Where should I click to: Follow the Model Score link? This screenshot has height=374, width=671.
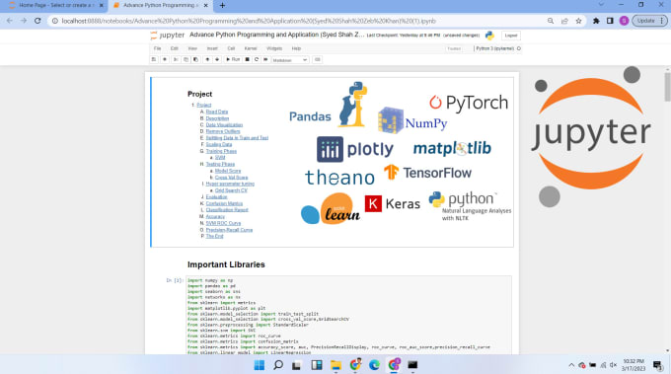pos(228,171)
